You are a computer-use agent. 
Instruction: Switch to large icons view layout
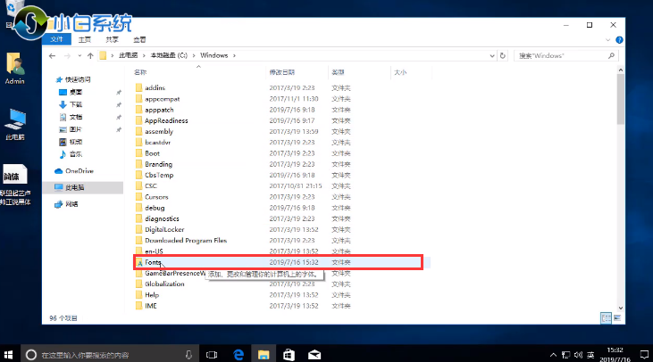(617, 318)
